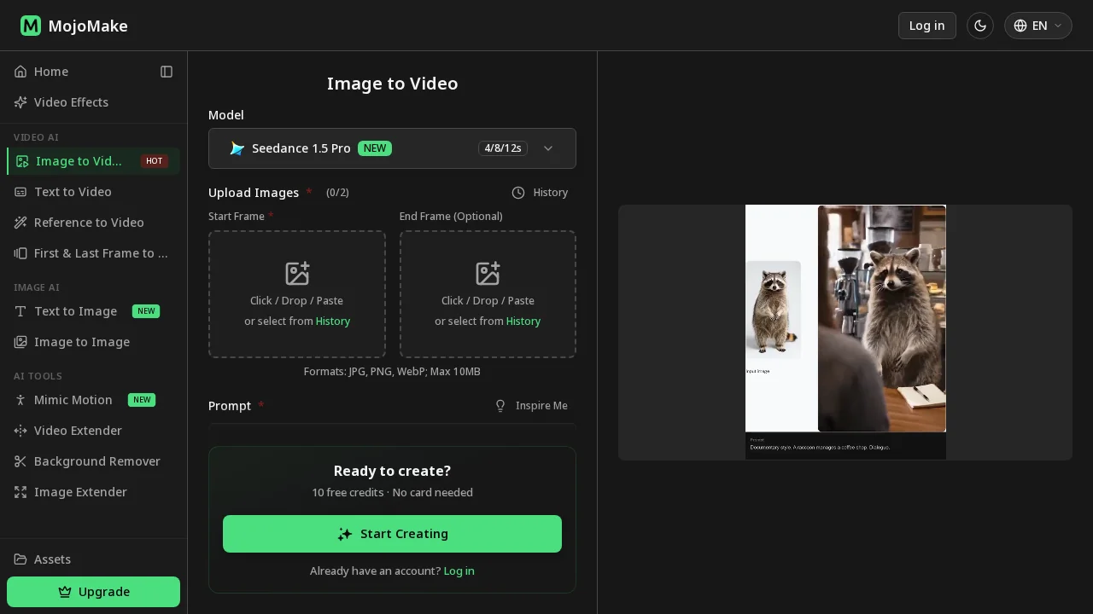1093x614 pixels.
Task: Open the EN language dropdown
Action: 1037,26
